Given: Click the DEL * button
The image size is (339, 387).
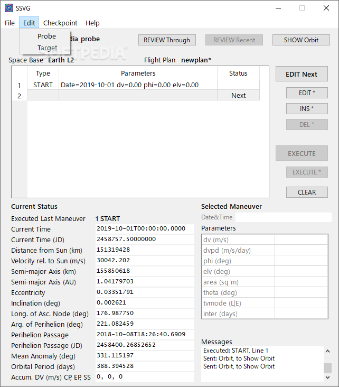Looking at the screenshot, I should [307, 124].
